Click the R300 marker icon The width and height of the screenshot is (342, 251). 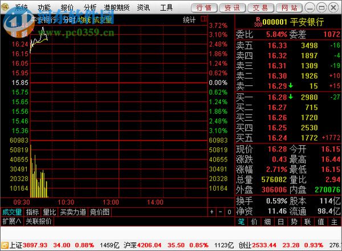(258, 22)
